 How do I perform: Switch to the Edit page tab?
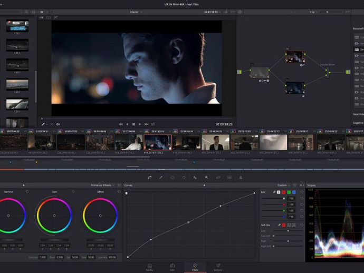click(172, 267)
